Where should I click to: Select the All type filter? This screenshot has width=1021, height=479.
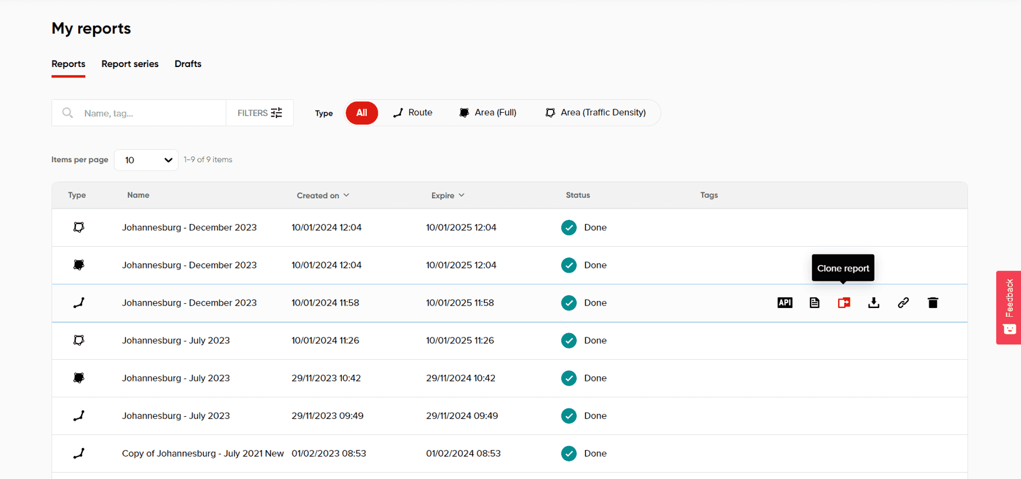pos(361,113)
